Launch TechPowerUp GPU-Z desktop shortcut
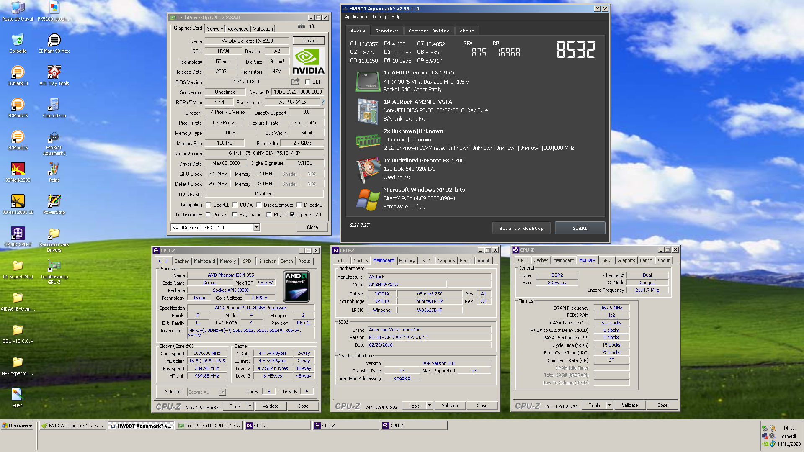 coord(54,272)
